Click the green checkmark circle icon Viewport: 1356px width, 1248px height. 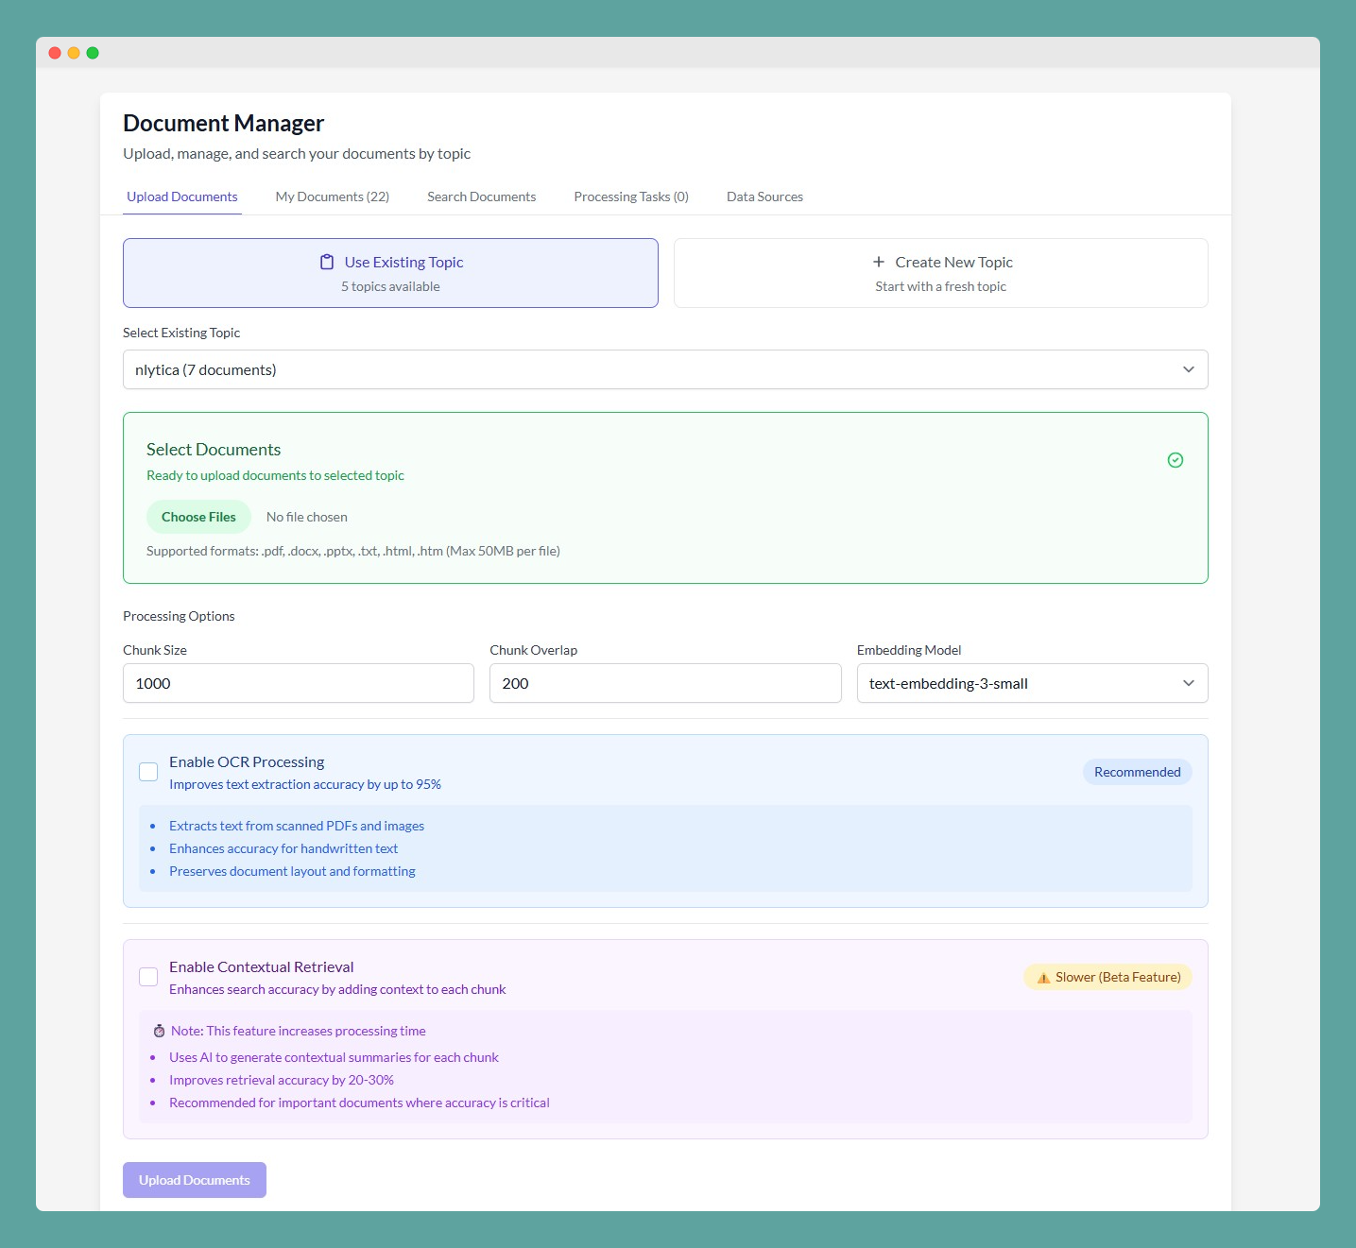(1176, 460)
